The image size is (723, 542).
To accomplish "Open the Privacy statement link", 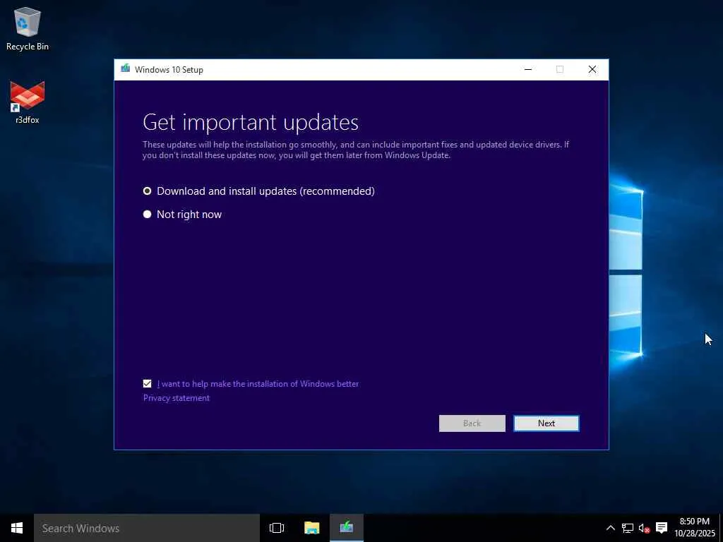I will click(x=176, y=398).
